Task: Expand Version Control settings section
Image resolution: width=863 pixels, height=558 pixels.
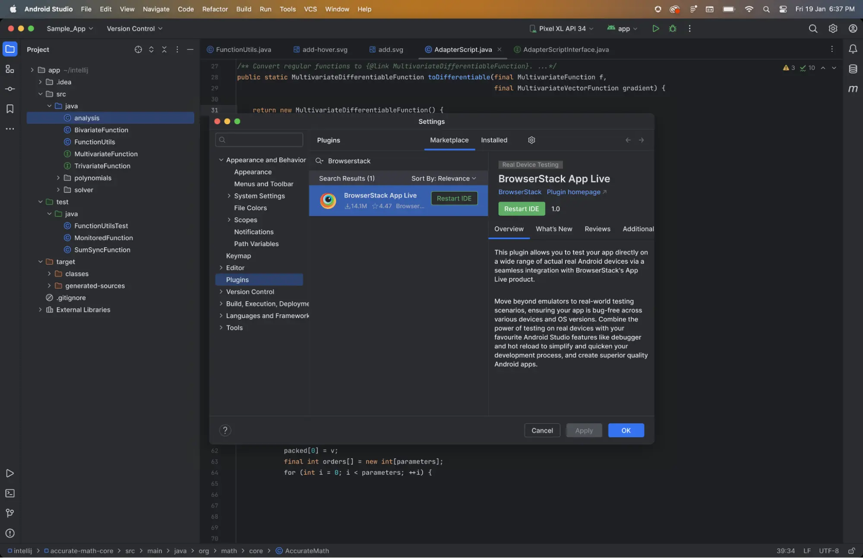Action: coord(221,292)
